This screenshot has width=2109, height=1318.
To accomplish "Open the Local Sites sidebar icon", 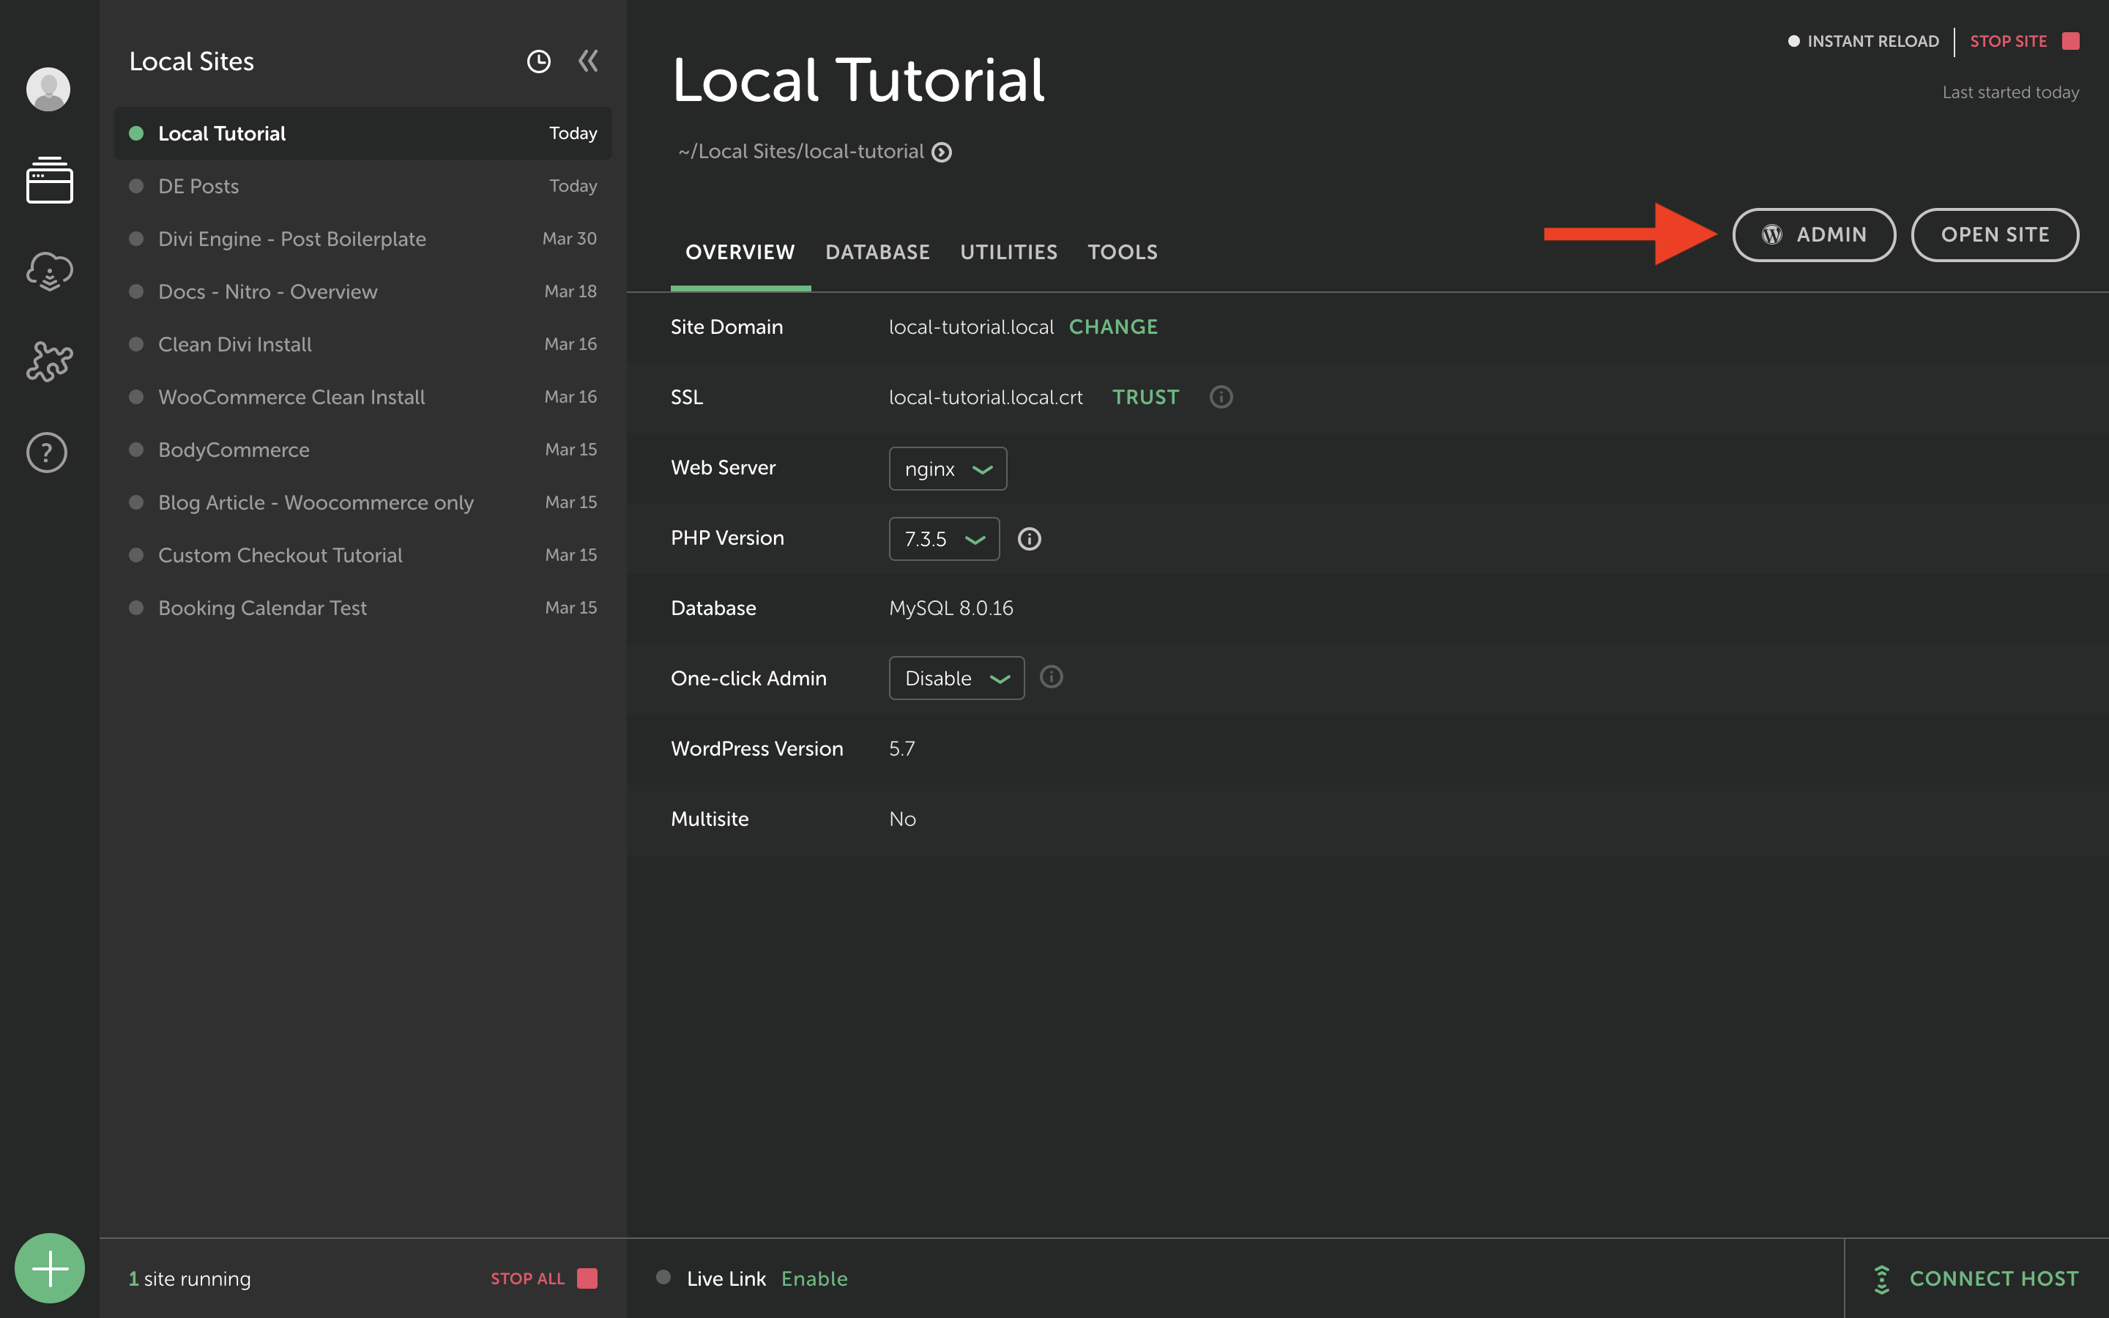I will (49, 180).
